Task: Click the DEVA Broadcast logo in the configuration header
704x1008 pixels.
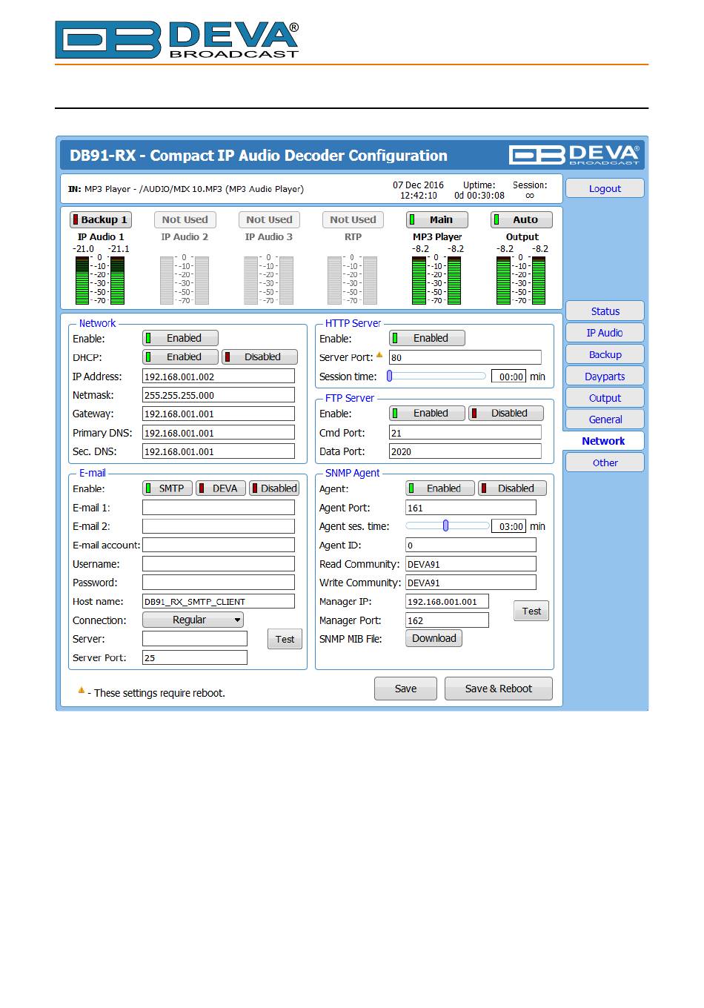Action: point(575,154)
